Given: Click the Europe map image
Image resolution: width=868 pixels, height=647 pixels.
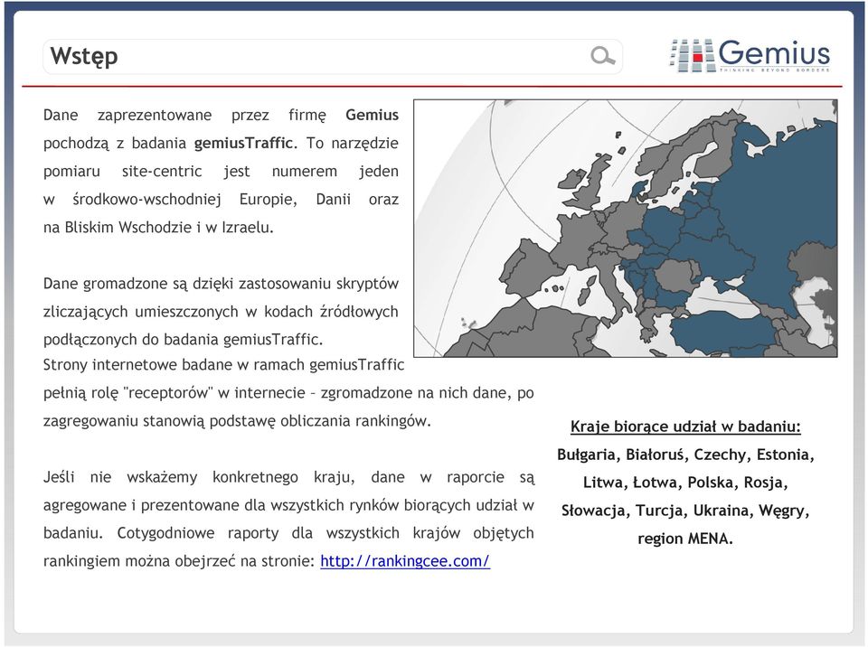Looking at the screenshot, I should click(626, 228).
